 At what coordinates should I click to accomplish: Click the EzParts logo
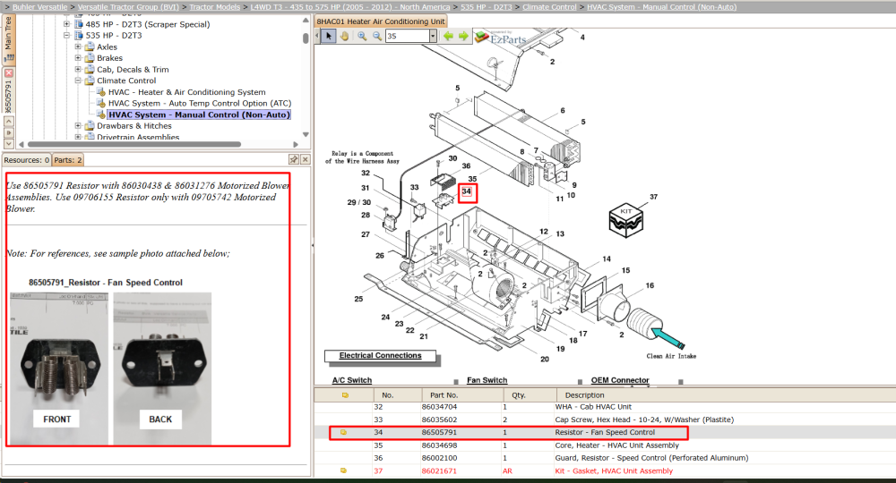coord(501,38)
